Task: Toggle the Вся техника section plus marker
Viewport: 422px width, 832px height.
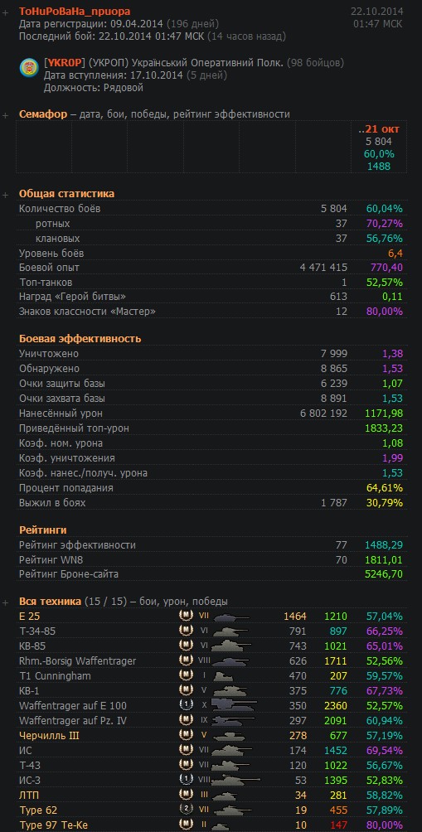Action: coord(5,602)
